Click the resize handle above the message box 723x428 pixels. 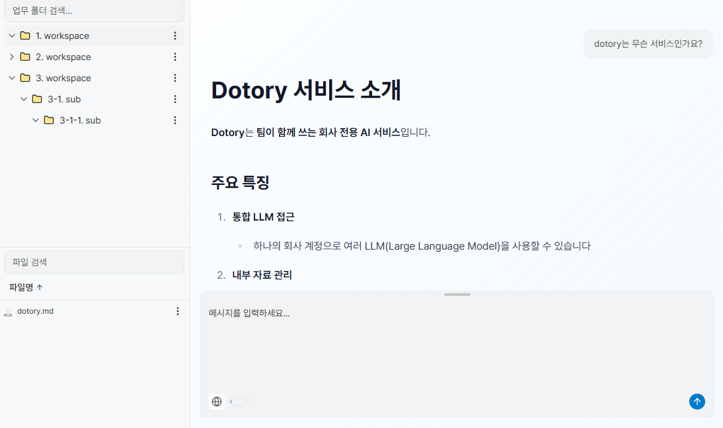[x=457, y=295]
